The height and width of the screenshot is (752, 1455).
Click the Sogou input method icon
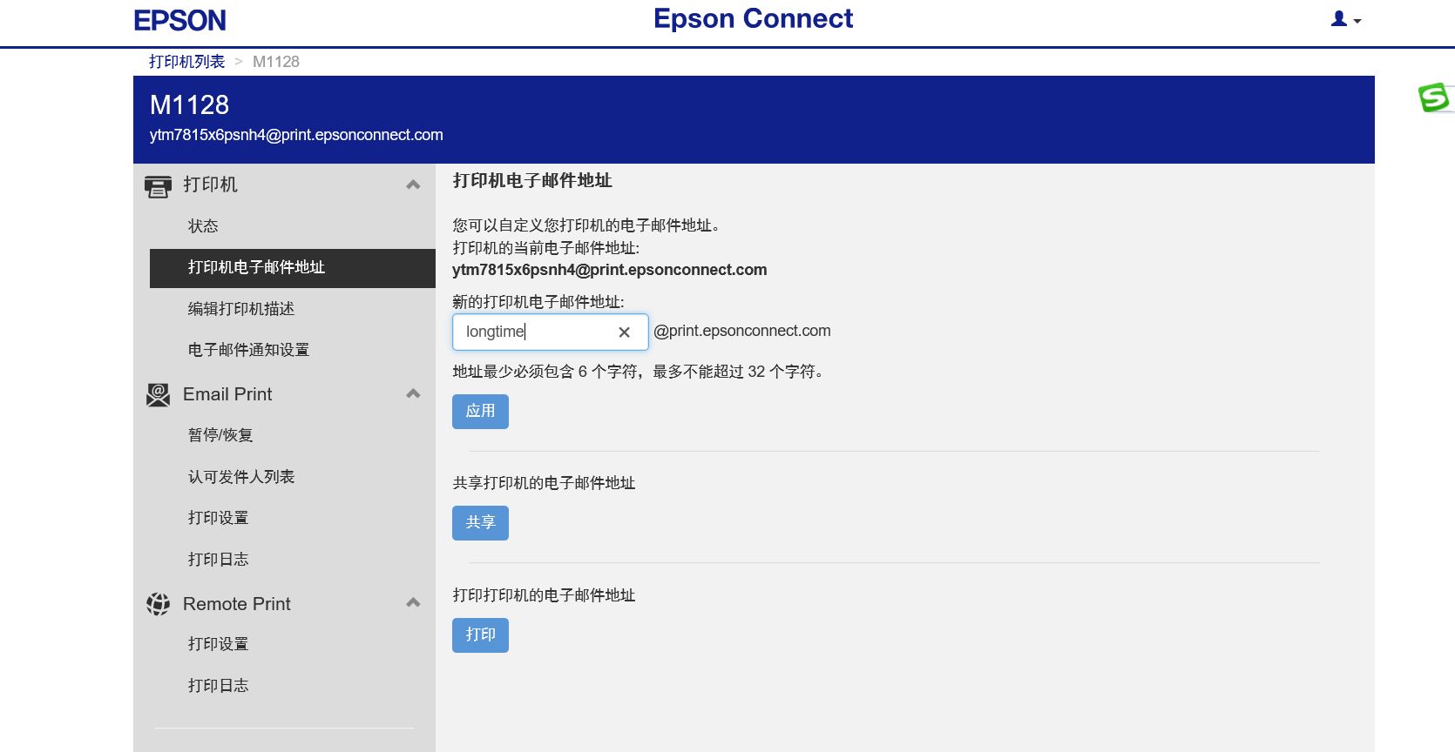click(x=1434, y=97)
